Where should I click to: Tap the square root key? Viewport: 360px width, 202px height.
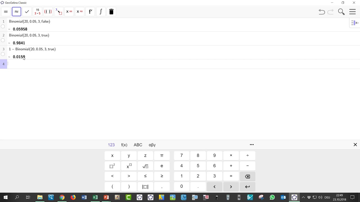pyautogui.click(x=145, y=166)
